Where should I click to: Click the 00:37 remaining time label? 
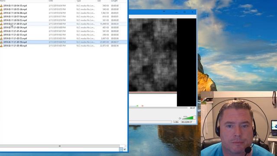pos(193,108)
